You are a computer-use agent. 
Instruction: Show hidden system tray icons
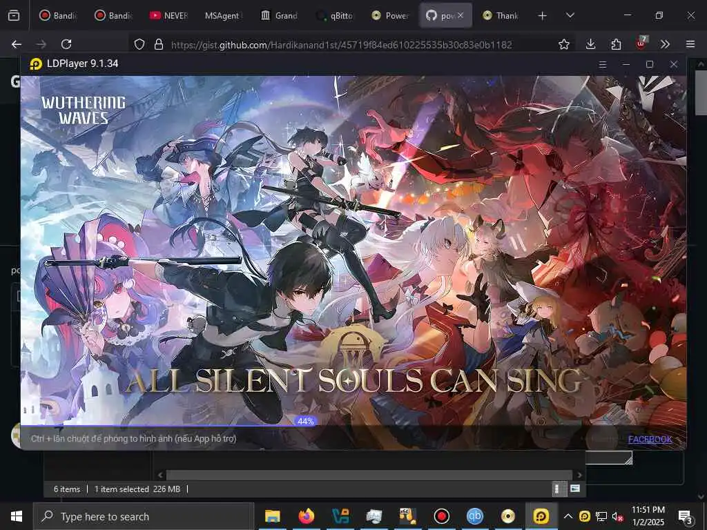(x=568, y=516)
